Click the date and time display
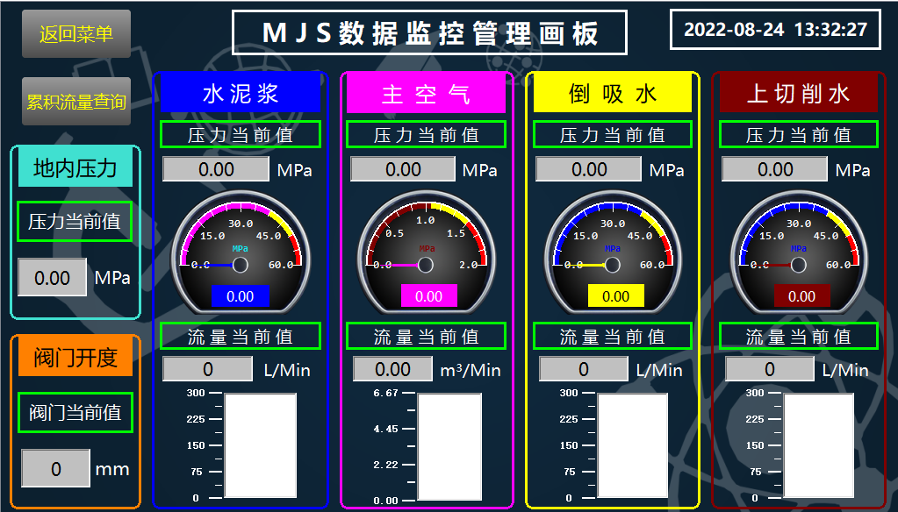 click(775, 29)
